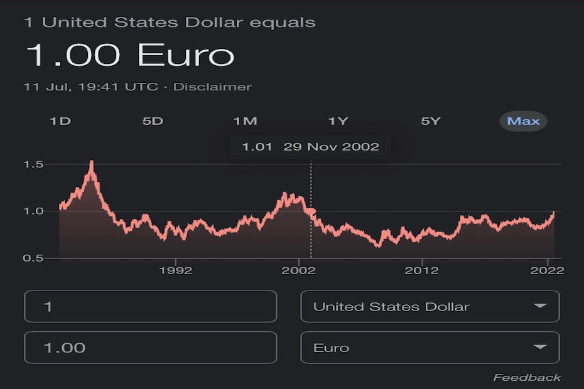The height and width of the screenshot is (389, 584).
Task: Click the 29 Nov 2002 tooltip
Action: coord(311,147)
